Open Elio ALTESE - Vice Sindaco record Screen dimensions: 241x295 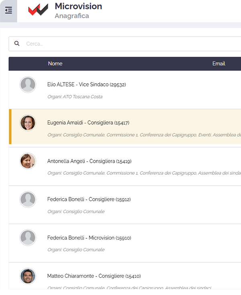point(87,84)
